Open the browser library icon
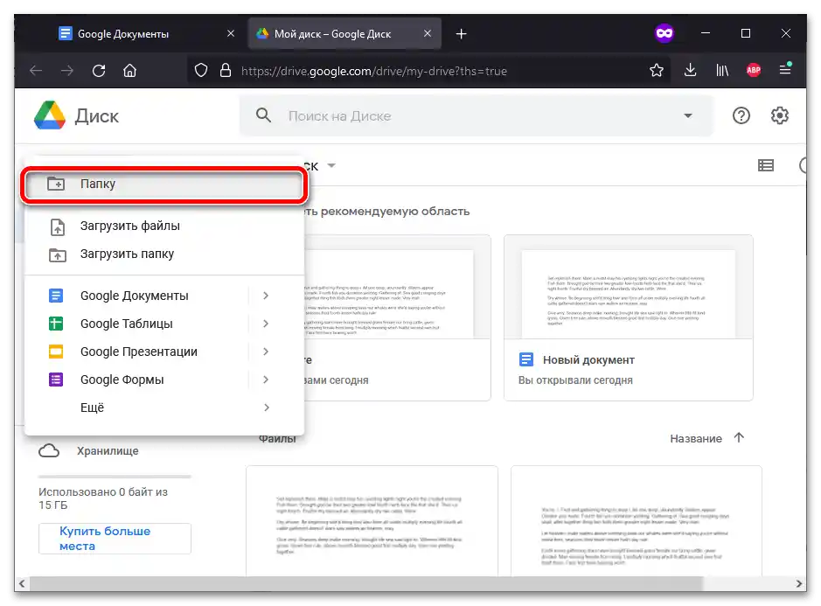Screen dimensions: 821x606 coord(722,70)
